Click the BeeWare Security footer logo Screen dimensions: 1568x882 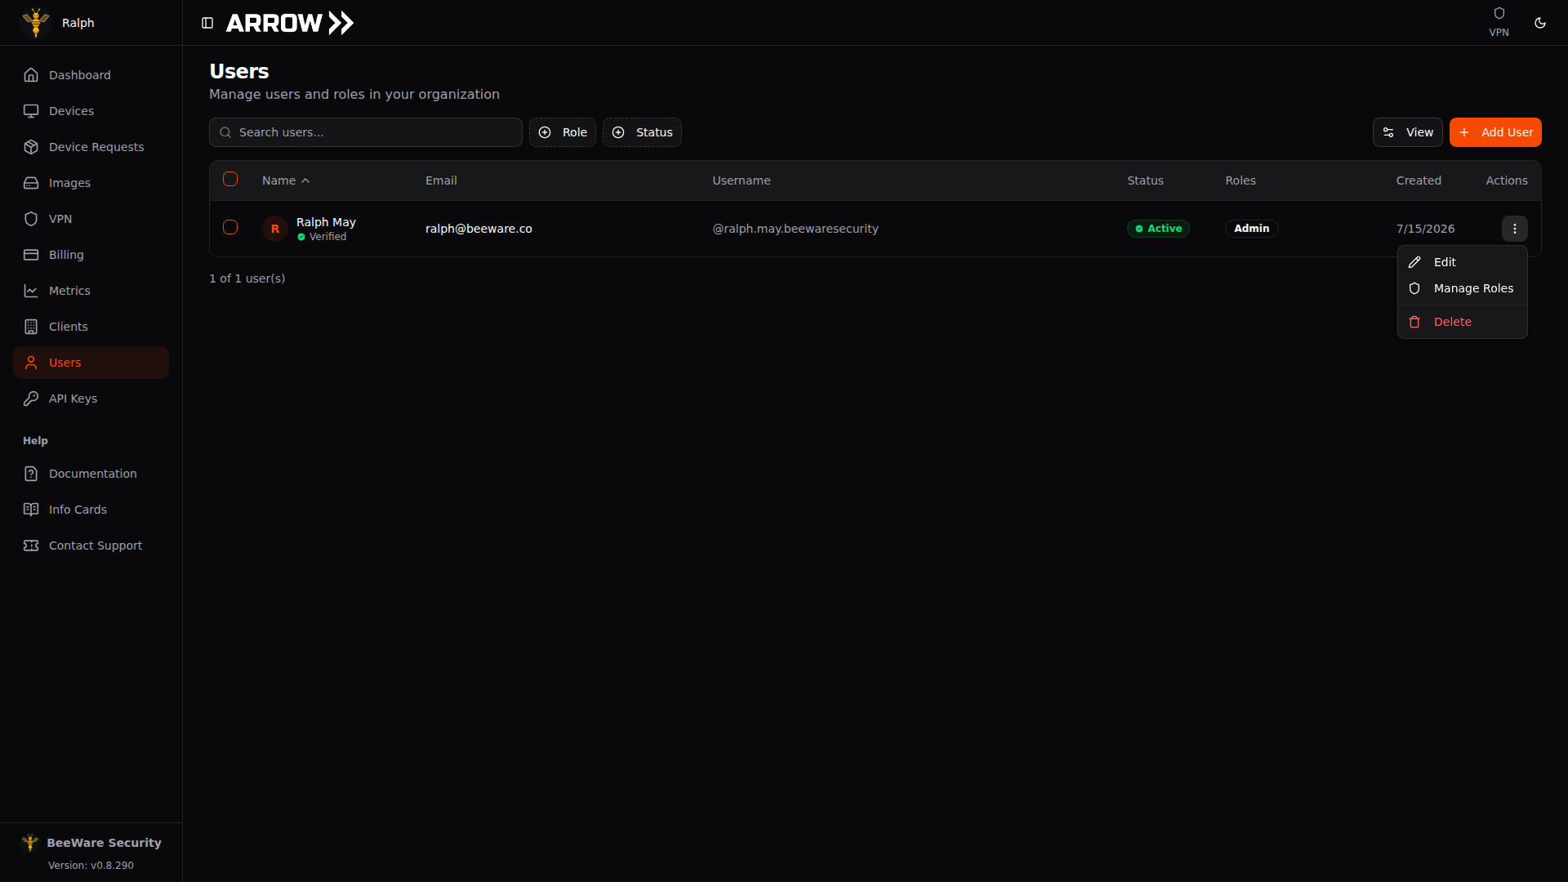pyautogui.click(x=30, y=842)
